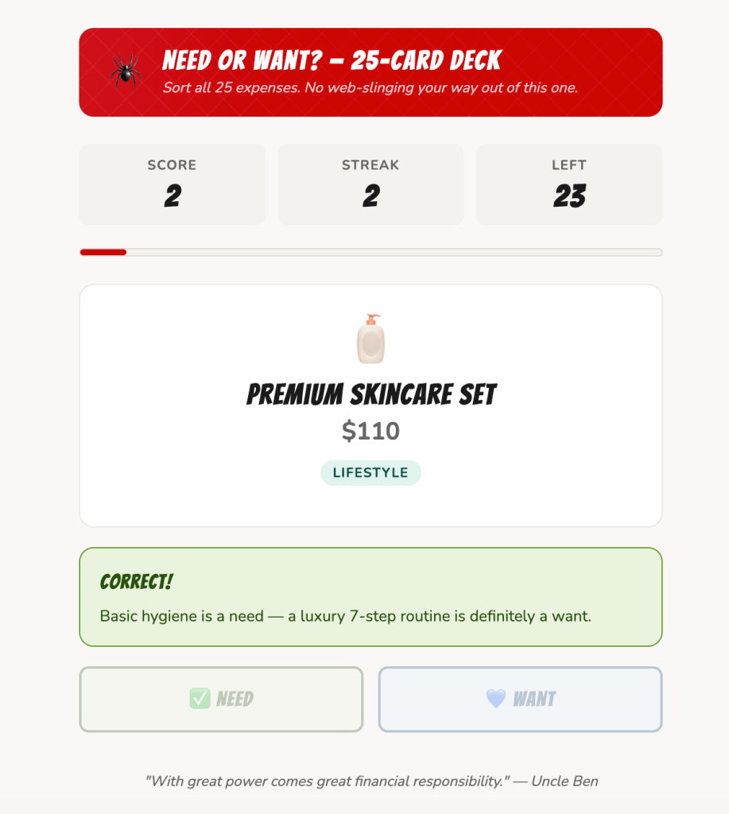The height and width of the screenshot is (814, 729).
Task: Click the Score stat card
Action: (x=173, y=184)
